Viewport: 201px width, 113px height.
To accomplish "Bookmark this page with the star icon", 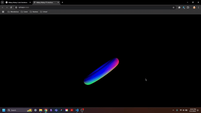I will pyautogui.click(x=173, y=8).
